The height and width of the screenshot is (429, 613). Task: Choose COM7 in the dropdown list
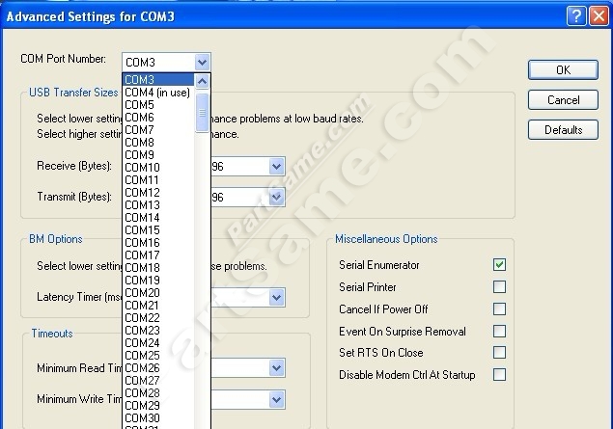tap(158, 130)
